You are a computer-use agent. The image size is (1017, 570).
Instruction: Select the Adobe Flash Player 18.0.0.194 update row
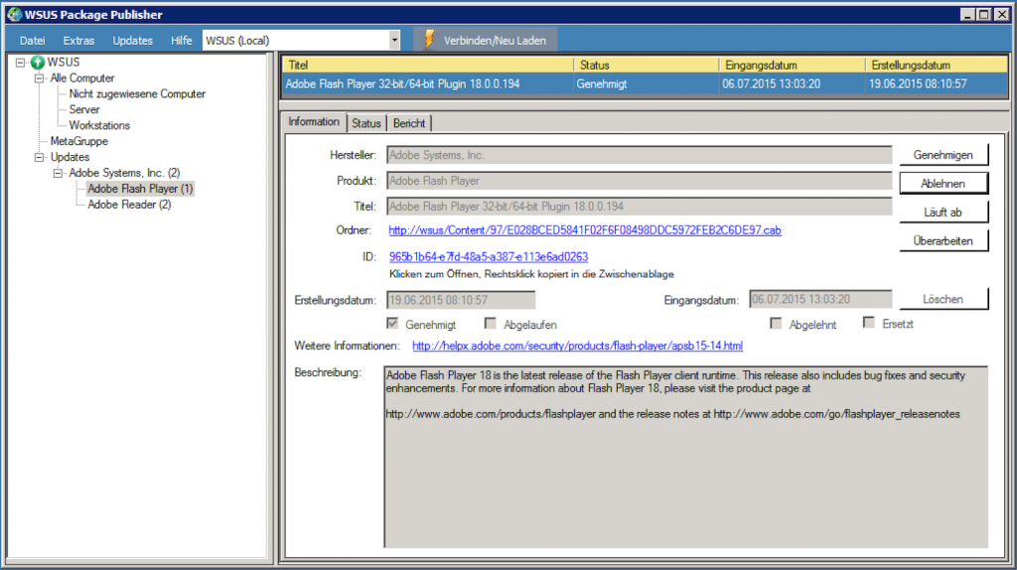coord(645,84)
